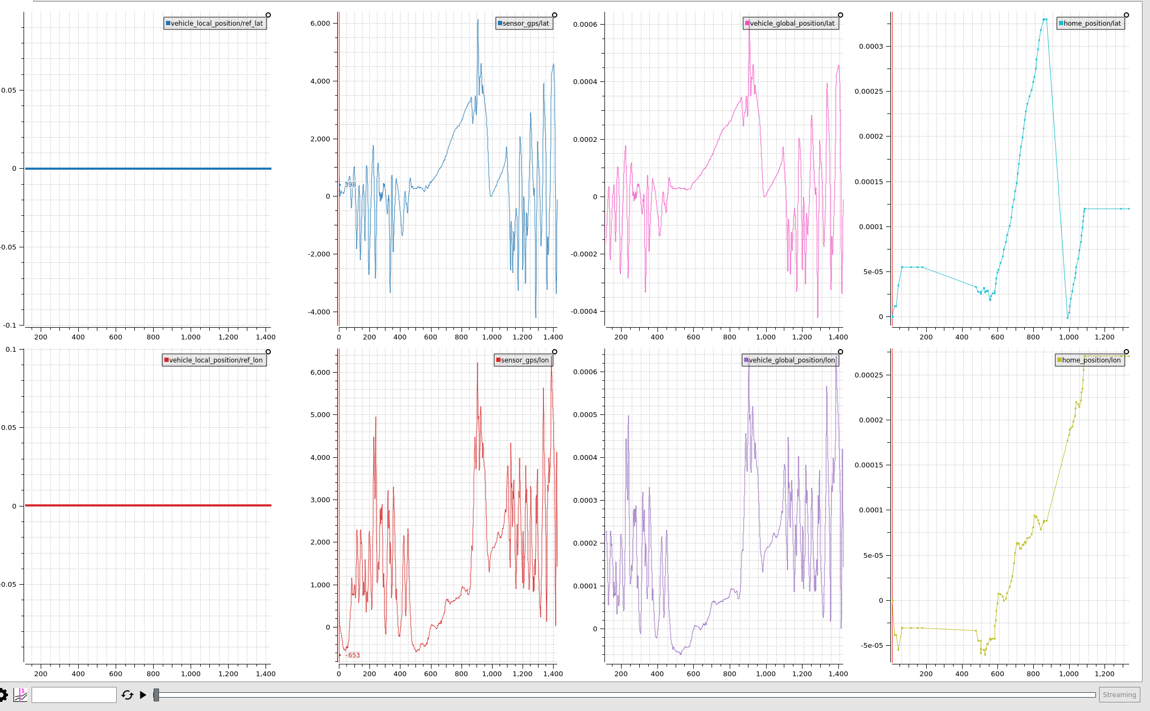
Task: Click the circle handle on home_position/lat plot
Action: point(1126,15)
